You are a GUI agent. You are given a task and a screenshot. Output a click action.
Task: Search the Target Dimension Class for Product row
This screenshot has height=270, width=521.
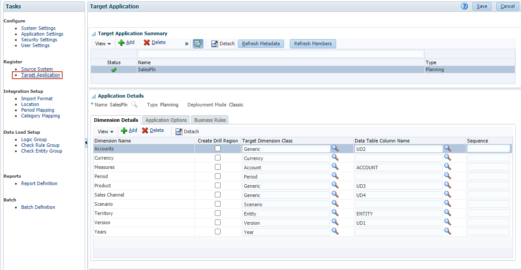pyautogui.click(x=335, y=185)
